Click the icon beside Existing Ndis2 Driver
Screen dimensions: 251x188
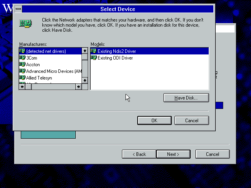pyautogui.click(x=94, y=51)
